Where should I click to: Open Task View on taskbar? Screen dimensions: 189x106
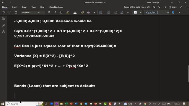[x=46, y=104]
